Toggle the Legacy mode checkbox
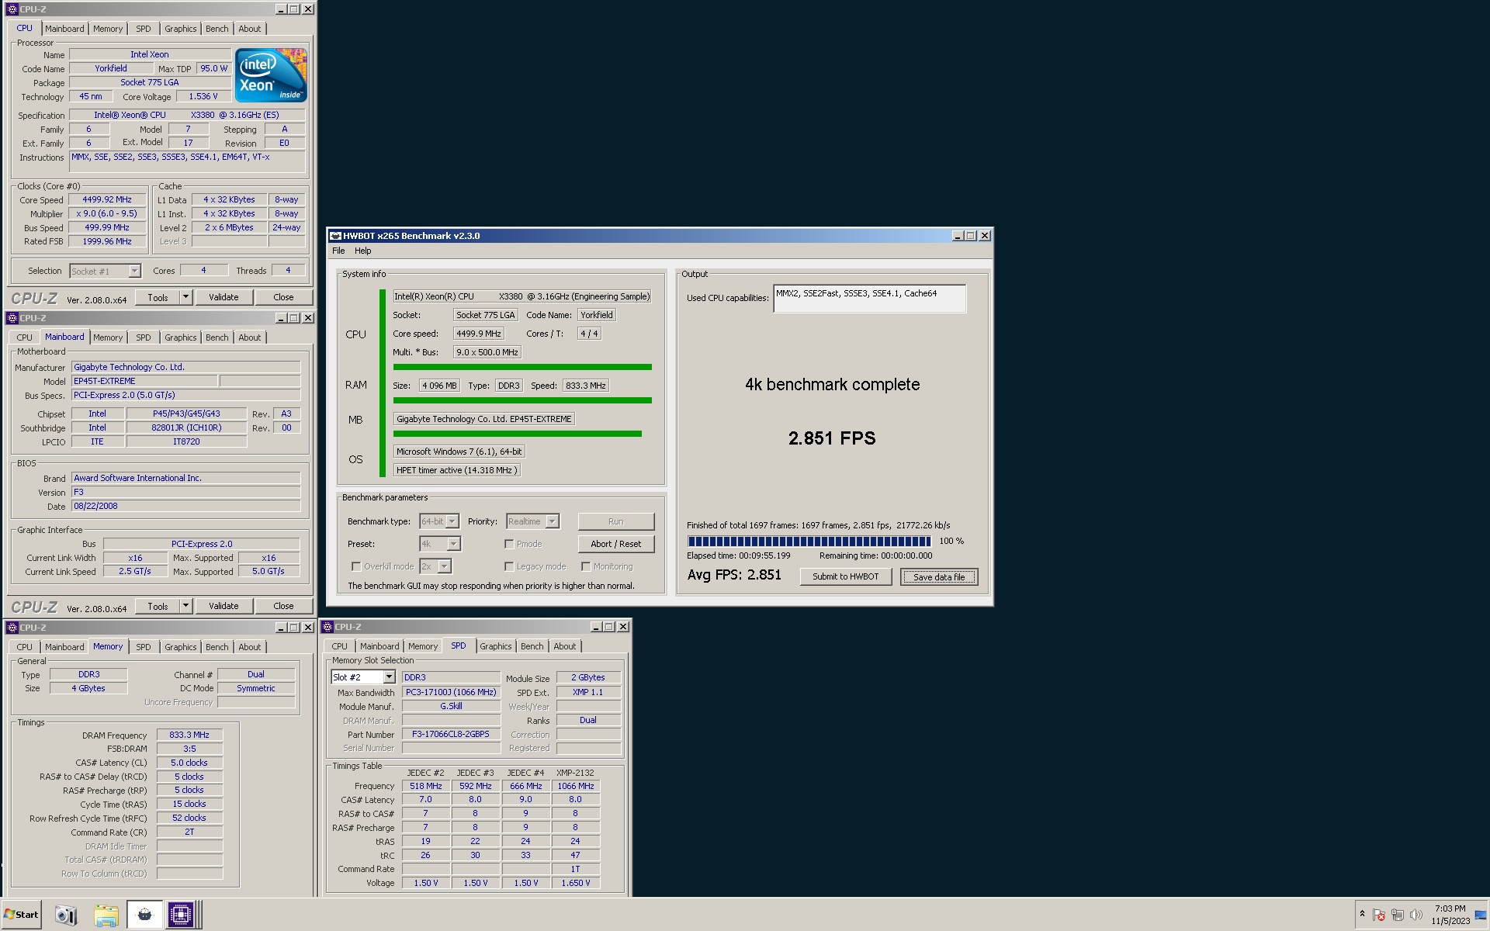The width and height of the screenshot is (1490, 931). click(509, 566)
